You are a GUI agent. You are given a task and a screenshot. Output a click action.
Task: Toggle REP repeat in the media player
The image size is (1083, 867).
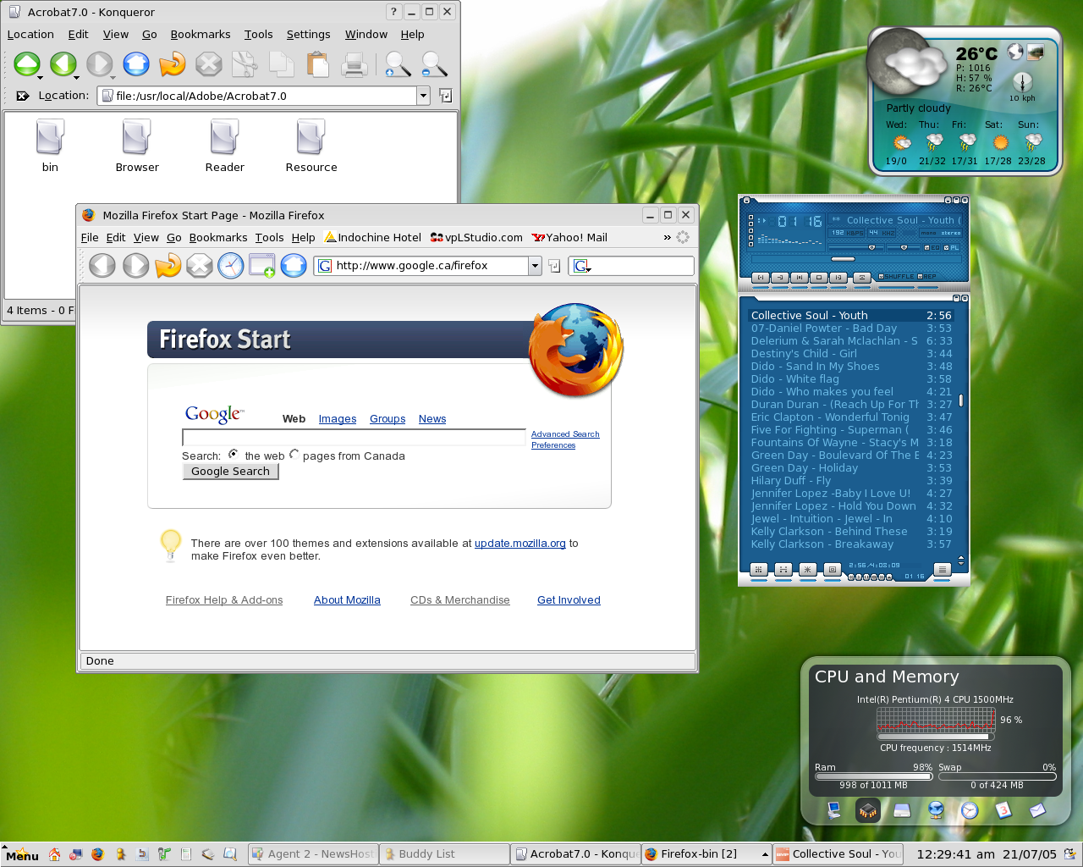click(927, 277)
